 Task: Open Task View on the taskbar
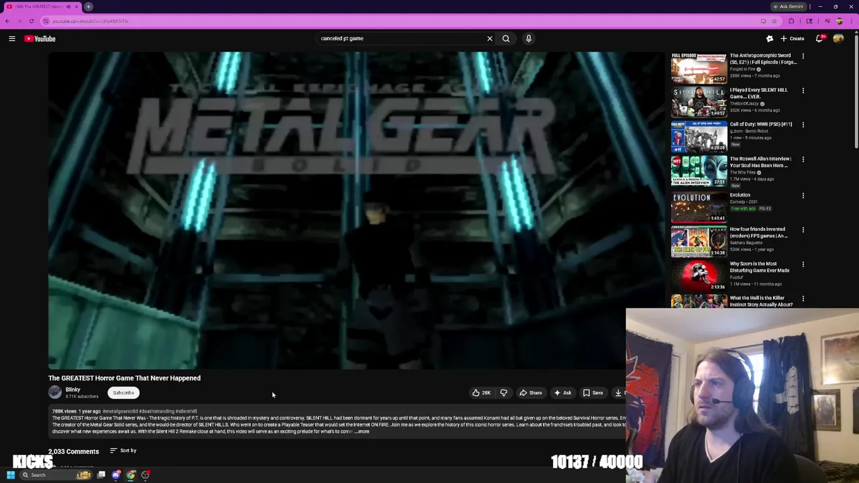[101, 475]
